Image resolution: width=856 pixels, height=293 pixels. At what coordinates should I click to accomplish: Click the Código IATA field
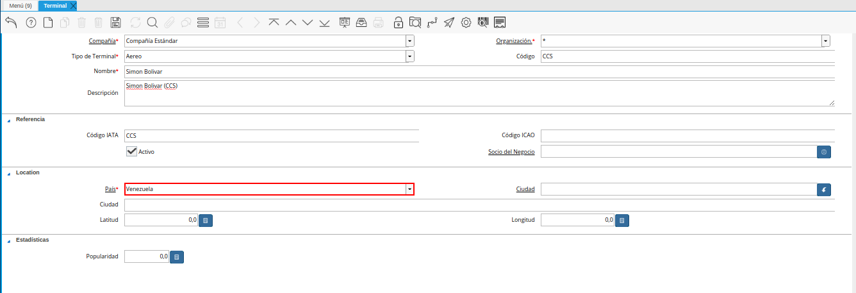[x=271, y=135]
